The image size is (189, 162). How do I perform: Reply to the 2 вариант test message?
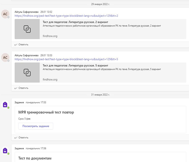coord(21,45)
